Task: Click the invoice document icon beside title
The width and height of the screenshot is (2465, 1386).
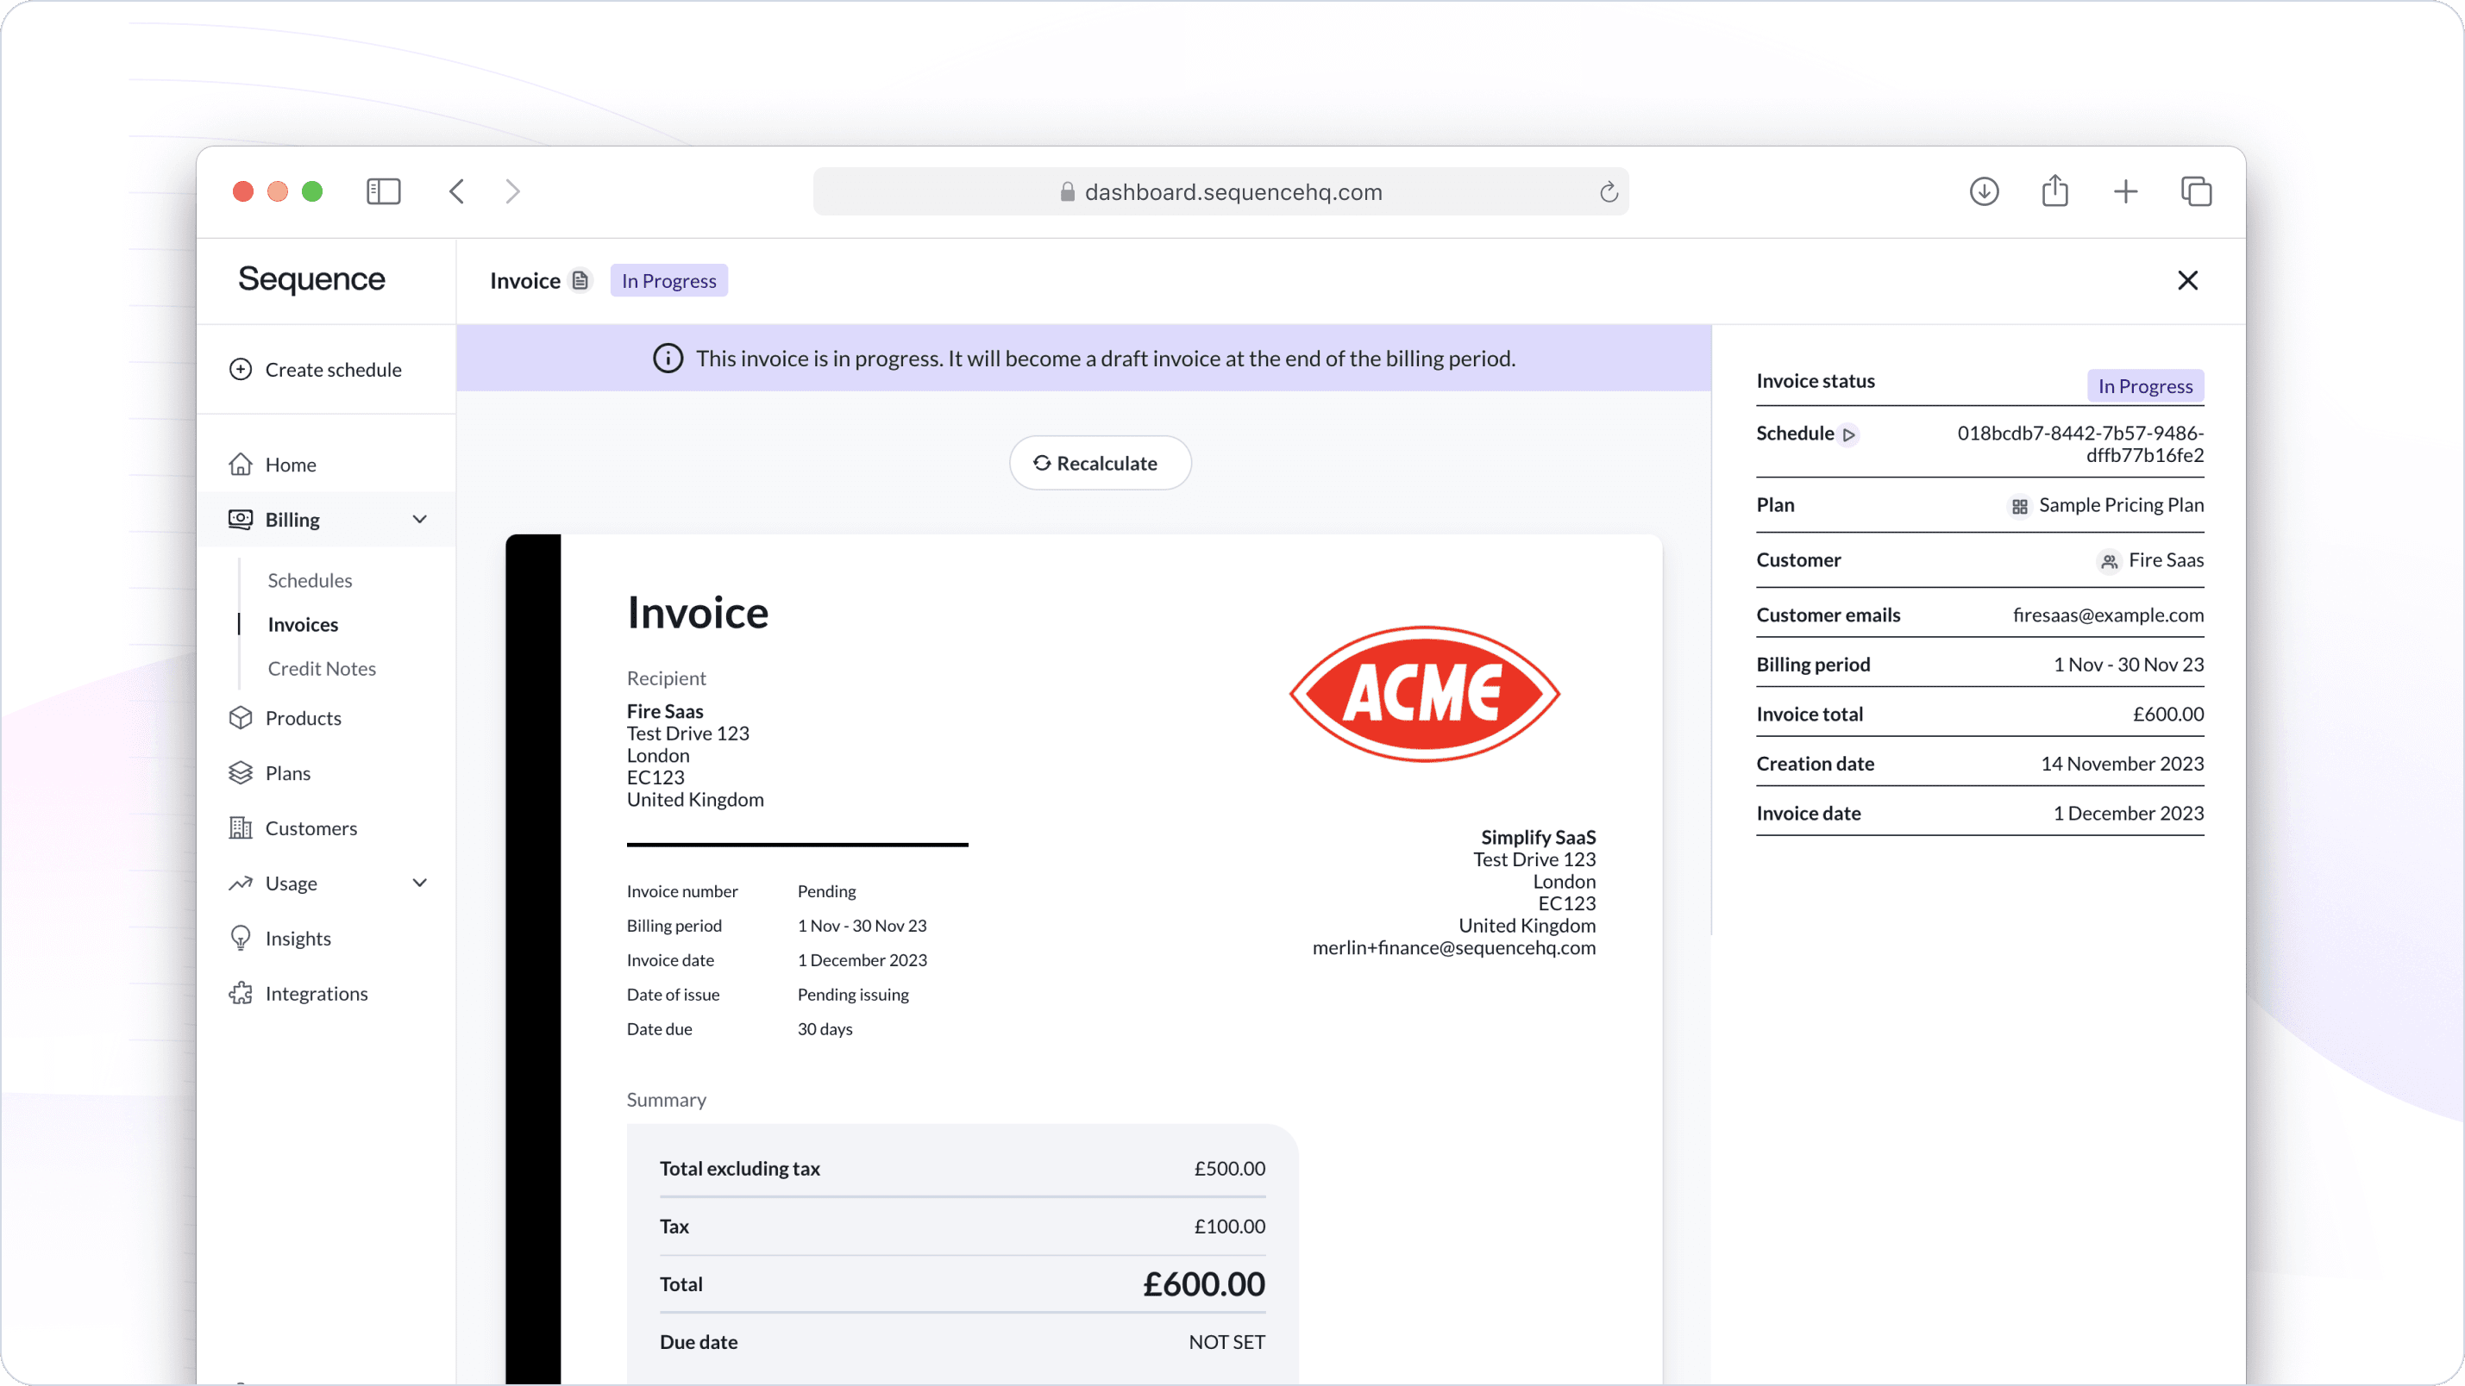Action: [x=580, y=280]
